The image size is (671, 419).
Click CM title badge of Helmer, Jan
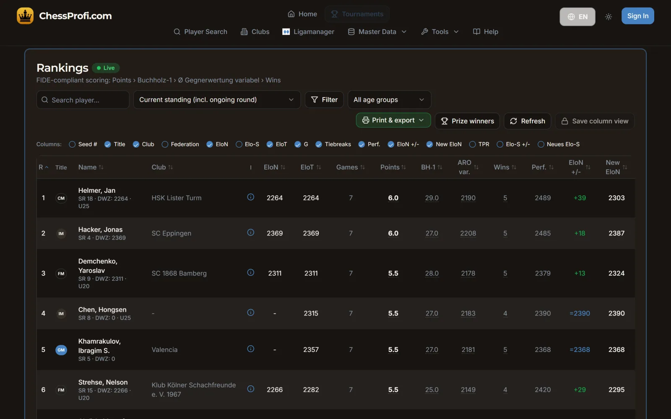(x=61, y=198)
